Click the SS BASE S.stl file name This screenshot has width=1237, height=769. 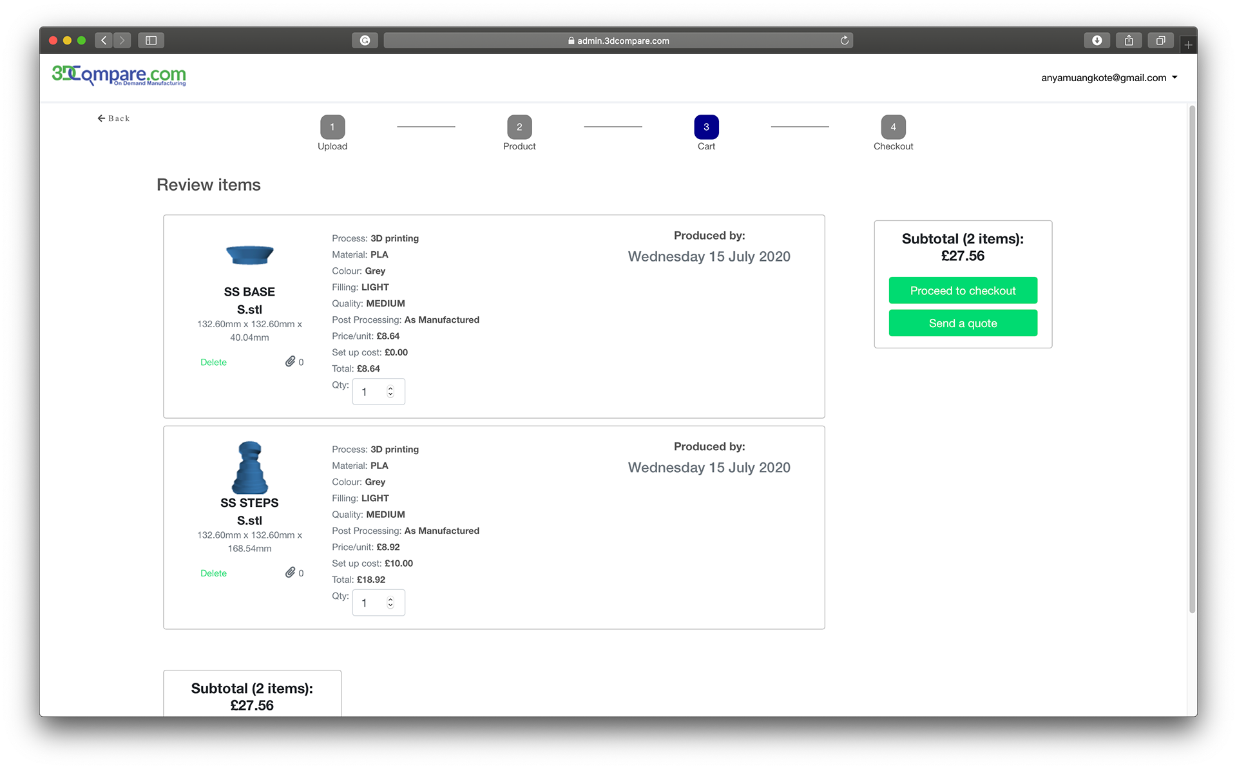click(249, 300)
